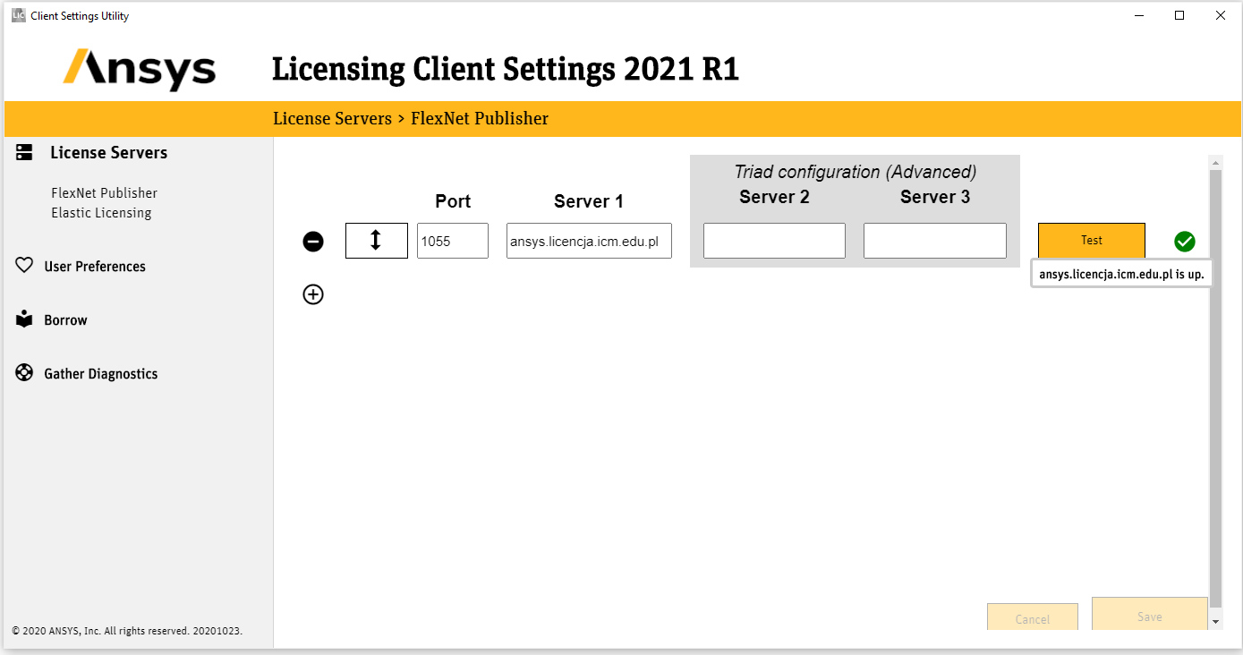
Task: Maximize the Client Settings Utility window
Action: pyautogui.click(x=1179, y=15)
